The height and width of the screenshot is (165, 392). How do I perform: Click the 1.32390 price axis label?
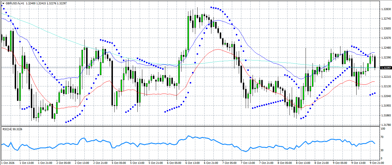[x=386, y=58]
